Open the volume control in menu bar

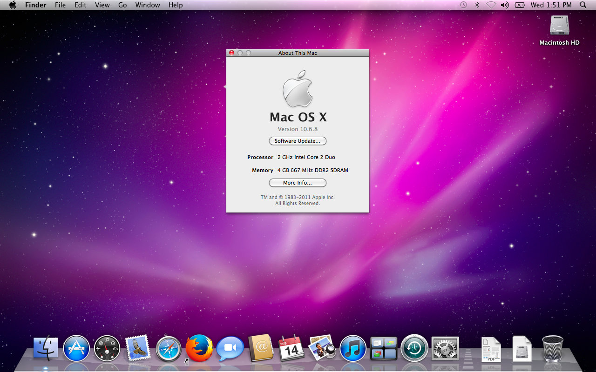[505, 5]
